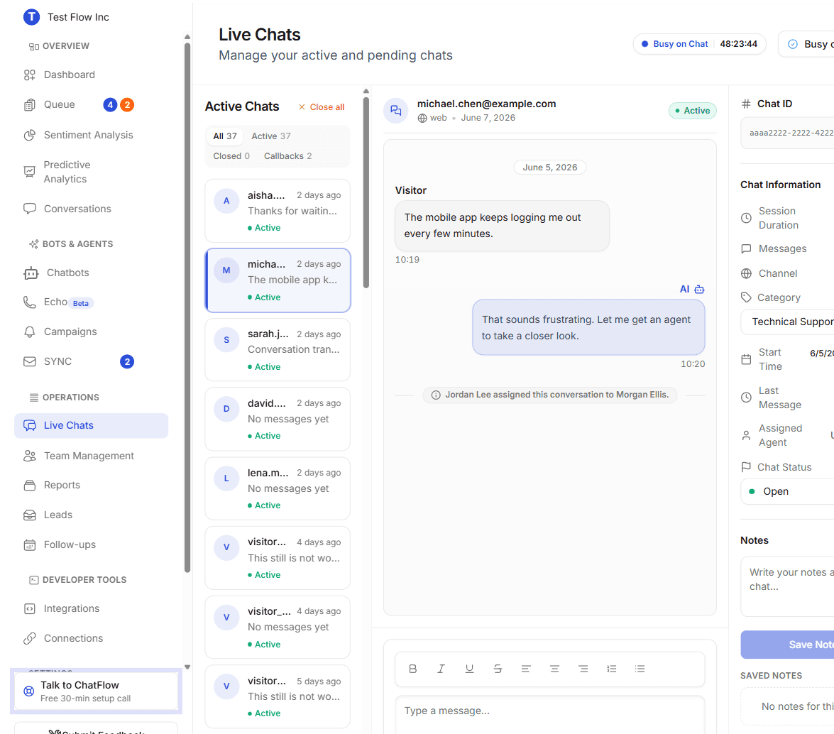The image size is (834, 734).
Task: Click the Strikethrough formatting icon
Action: tap(498, 669)
